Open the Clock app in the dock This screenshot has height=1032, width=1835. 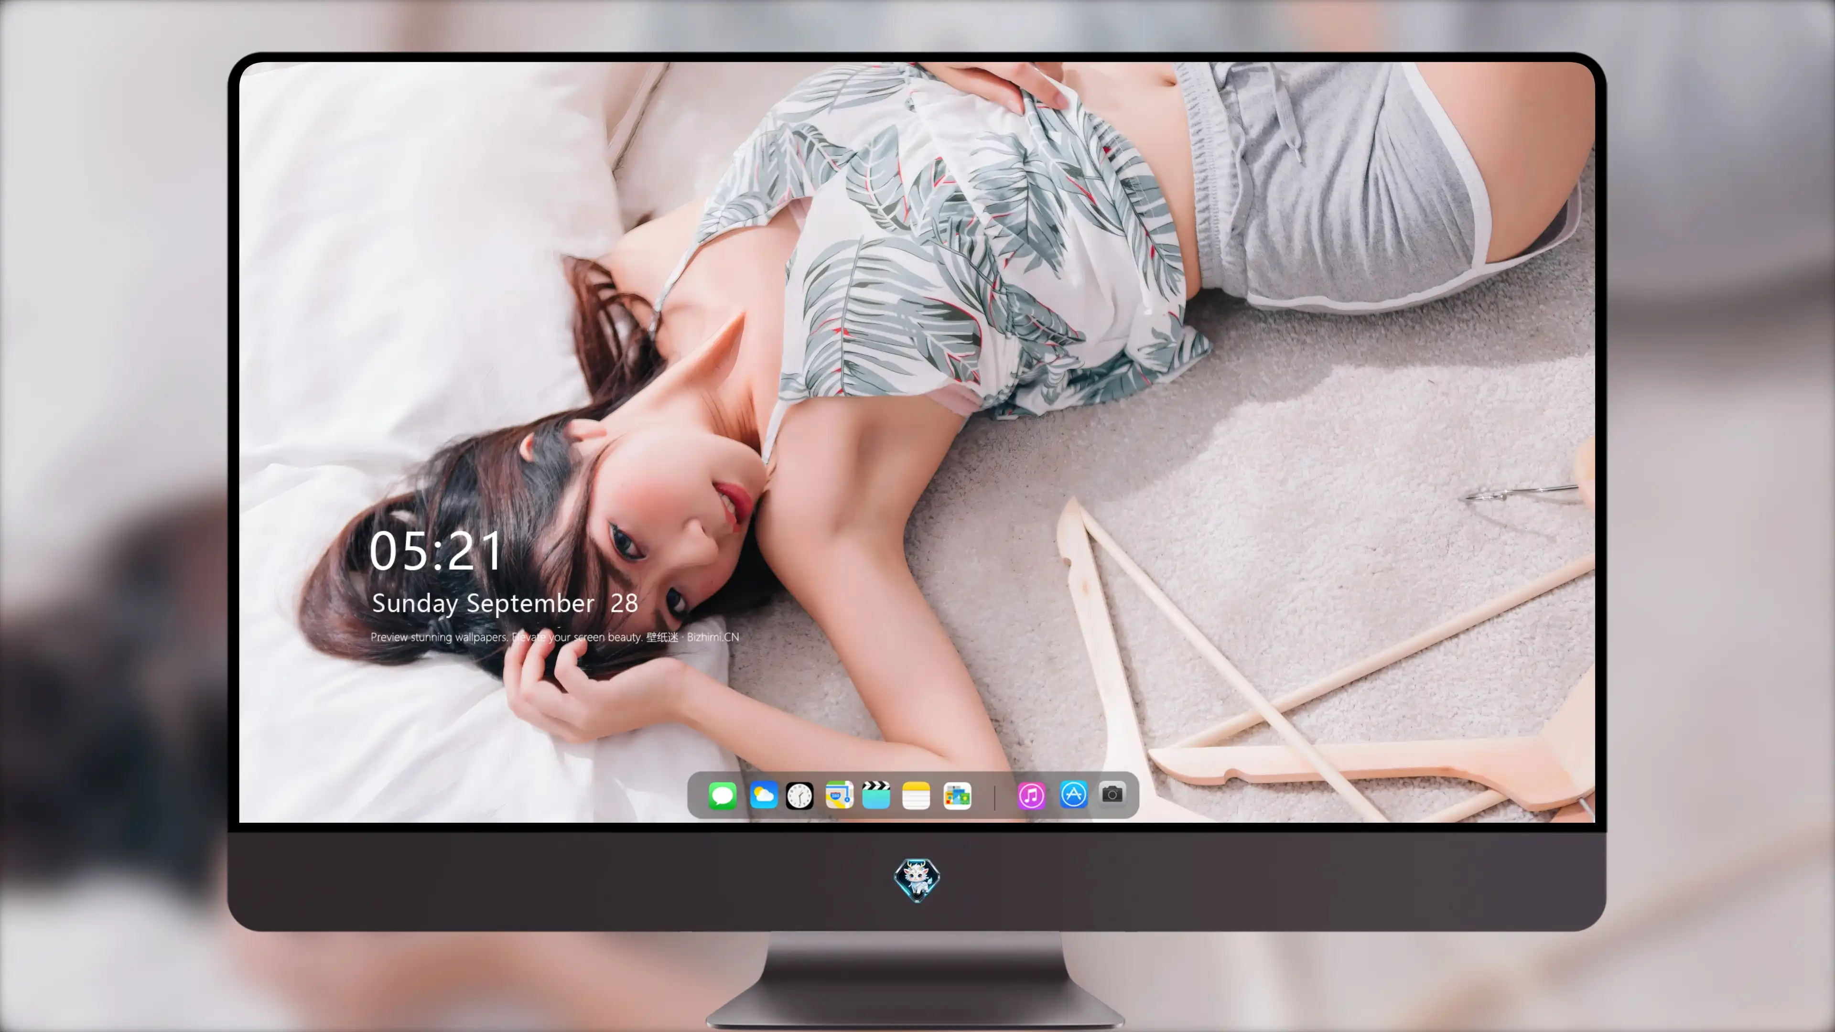(799, 795)
